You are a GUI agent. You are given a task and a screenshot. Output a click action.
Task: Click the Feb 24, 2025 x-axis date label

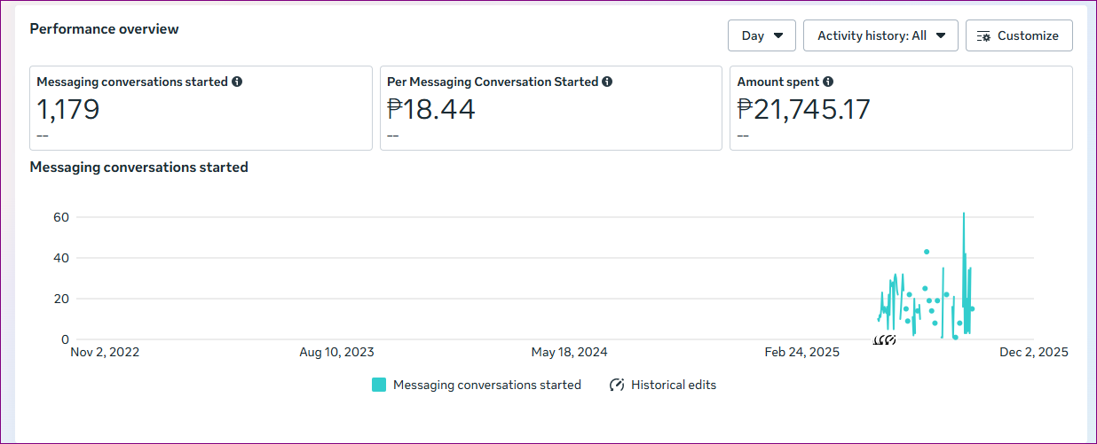[801, 352]
